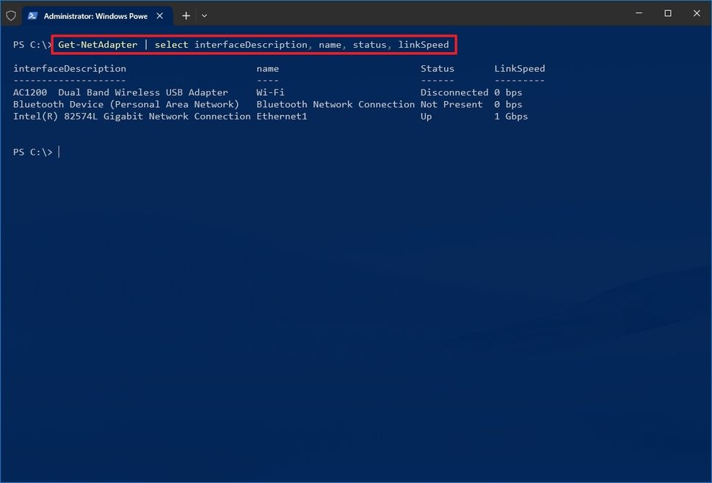Click the highlighted Get-NetAdapter command
Screen dimensions: 712x483
(99, 45)
